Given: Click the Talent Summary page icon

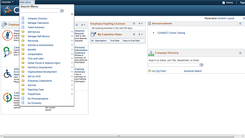Looking at the screenshot, I should [x=23, y=27].
